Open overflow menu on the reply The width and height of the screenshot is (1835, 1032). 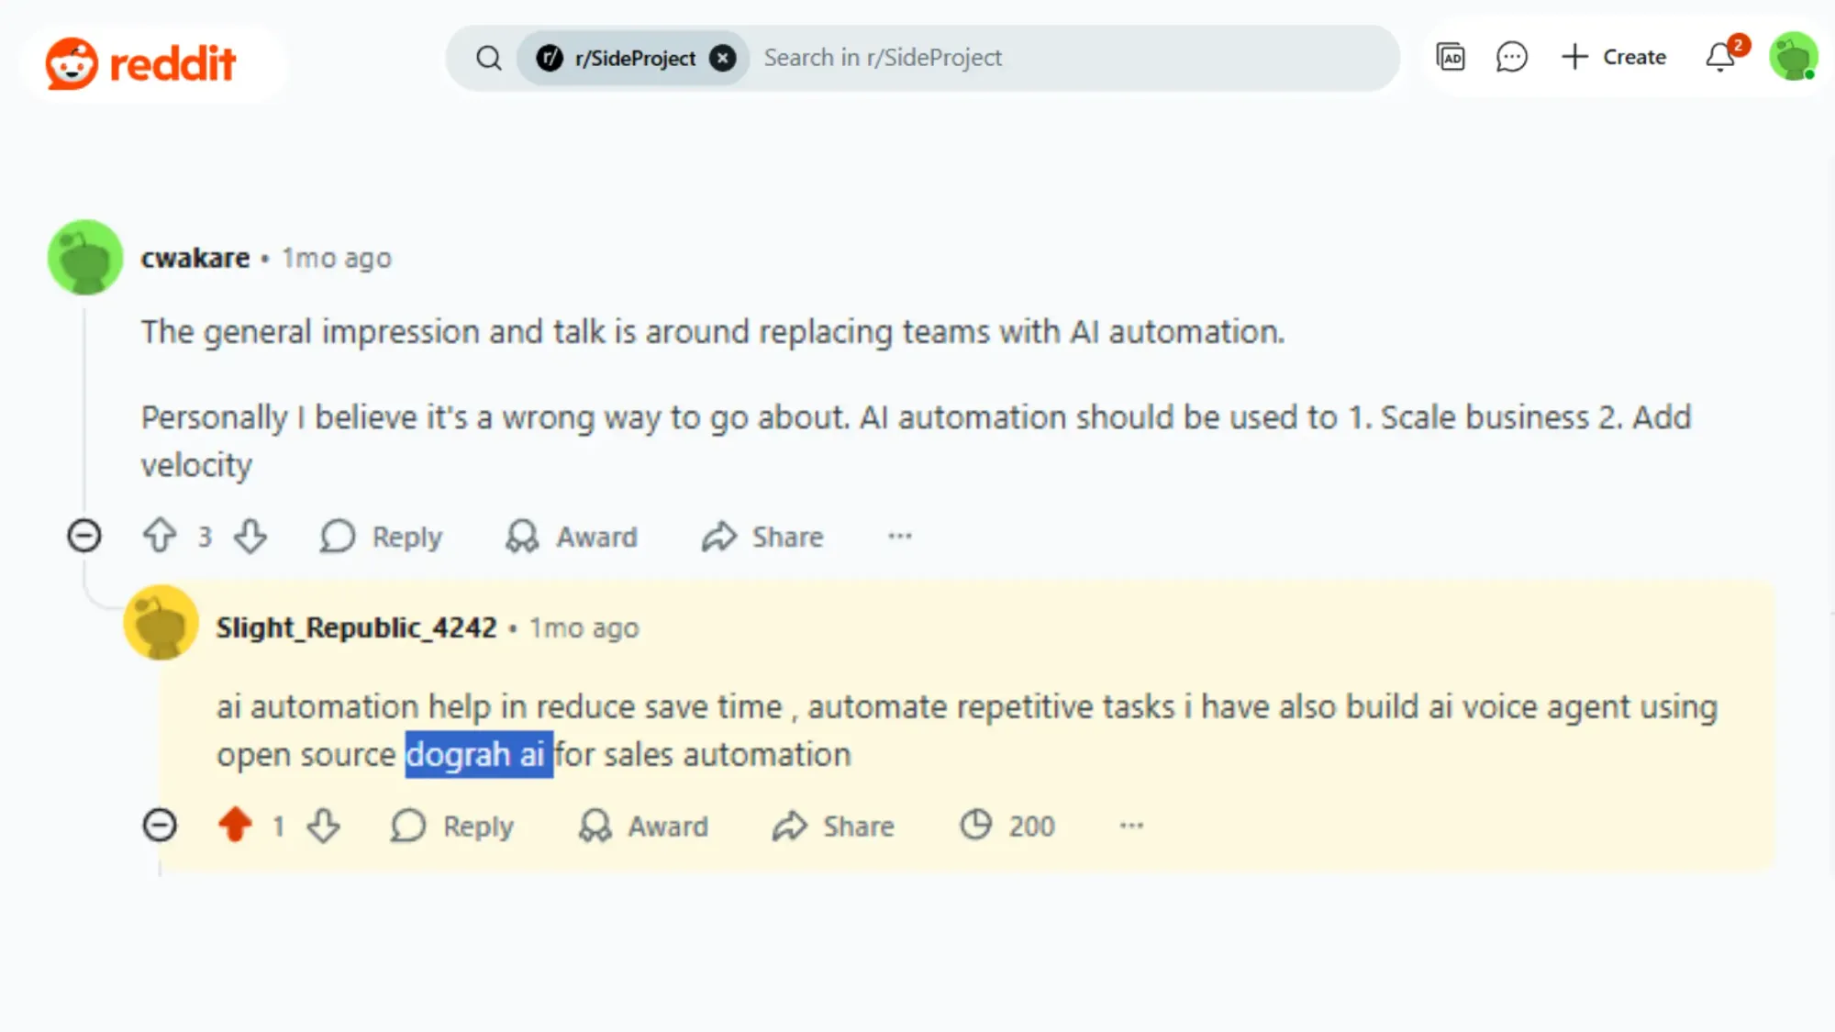[x=1131, y=826]
